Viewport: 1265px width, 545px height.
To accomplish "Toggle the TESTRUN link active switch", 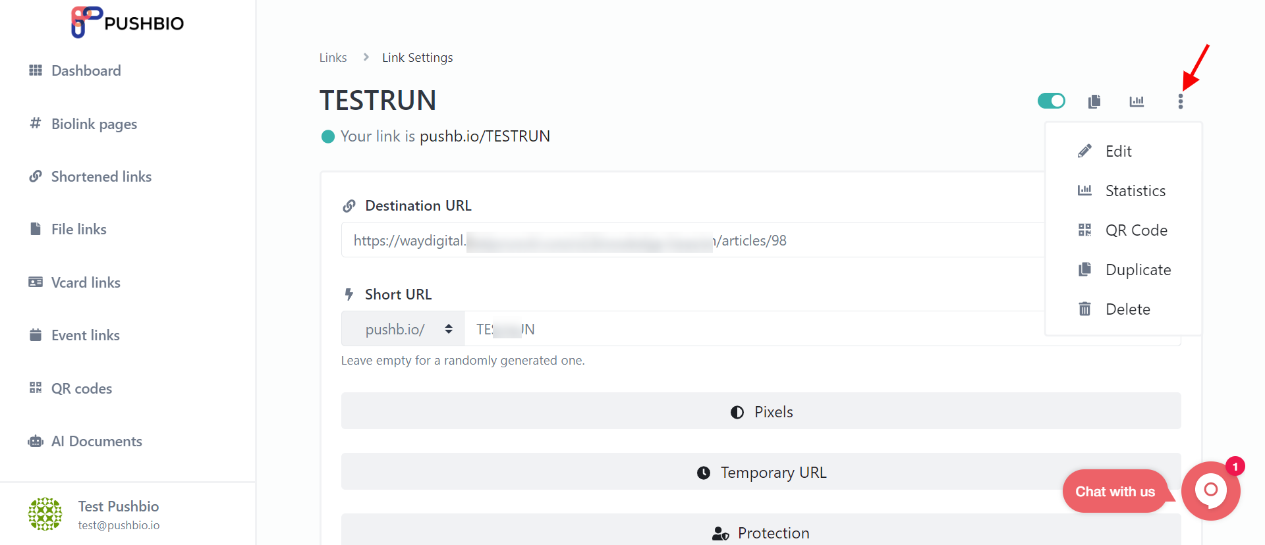I will [x=1052, y=101].
